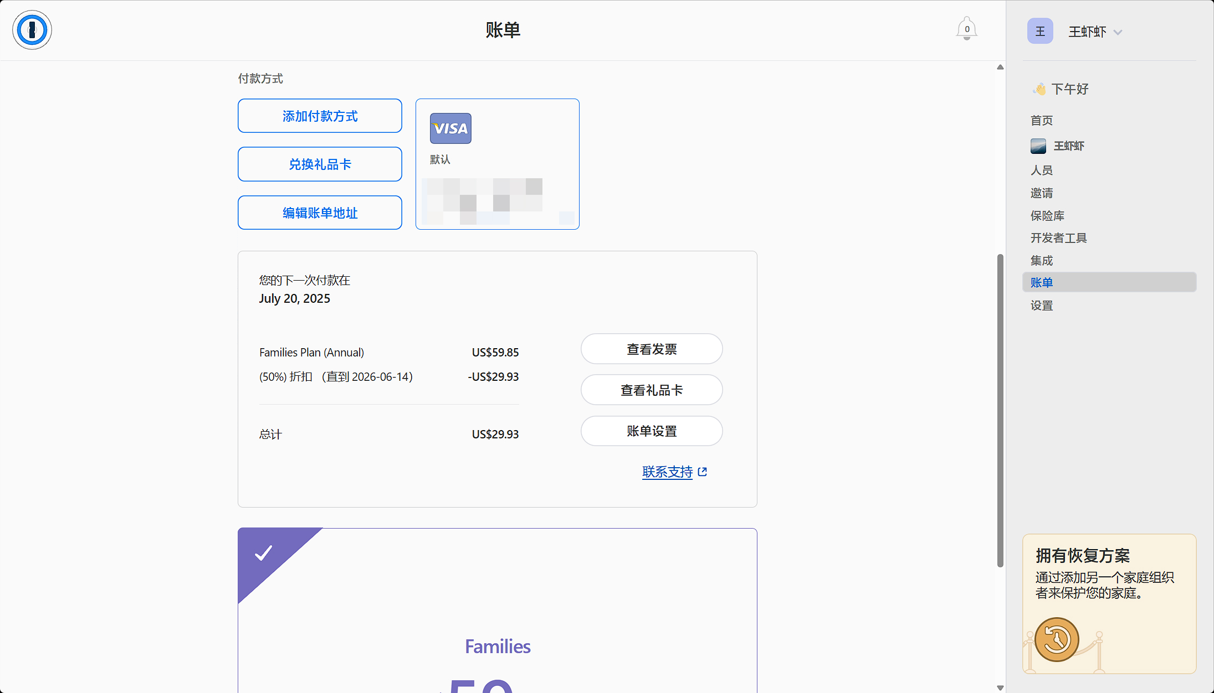The image size is (1214, 693).
Task: Click the July 20, 2025 payment date
Action: pos(294,298)
